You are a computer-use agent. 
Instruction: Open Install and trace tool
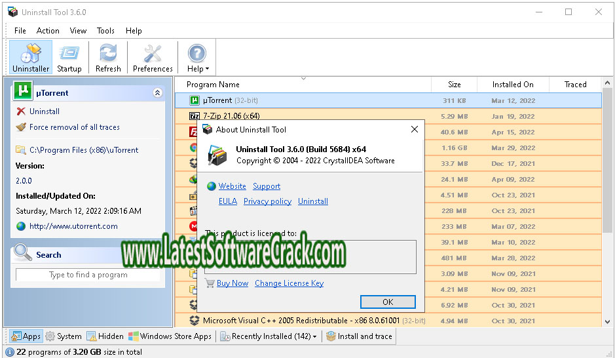[359, 336]
